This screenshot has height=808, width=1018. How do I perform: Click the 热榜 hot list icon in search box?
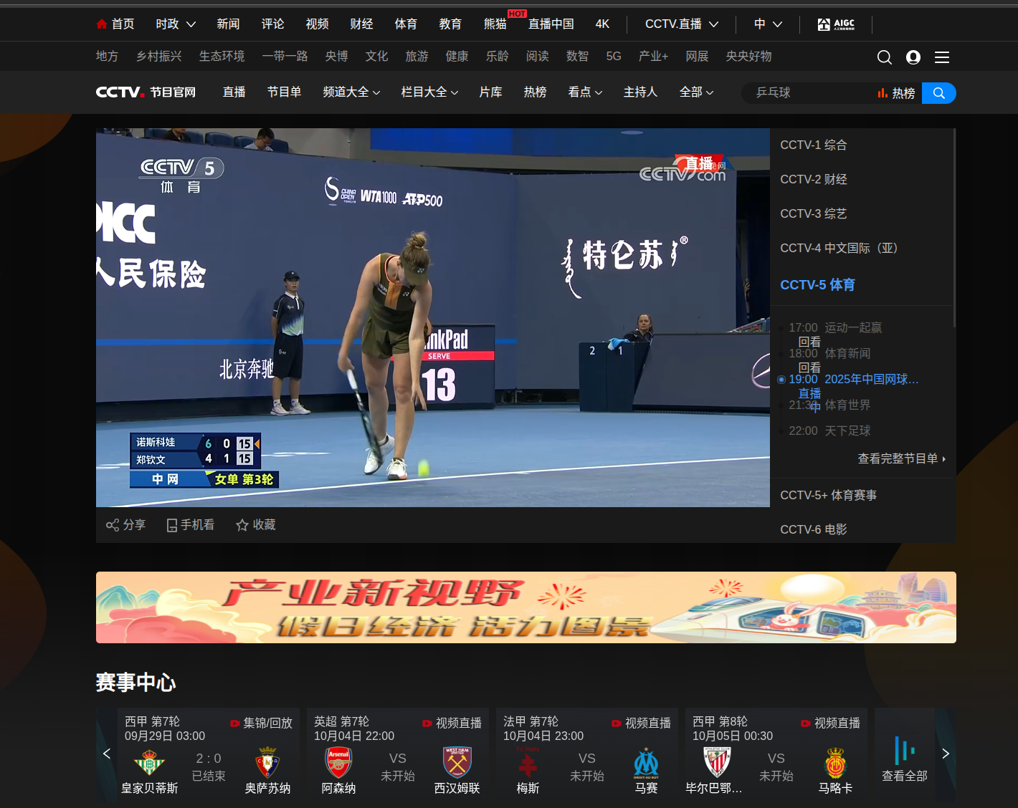[883, 93]
